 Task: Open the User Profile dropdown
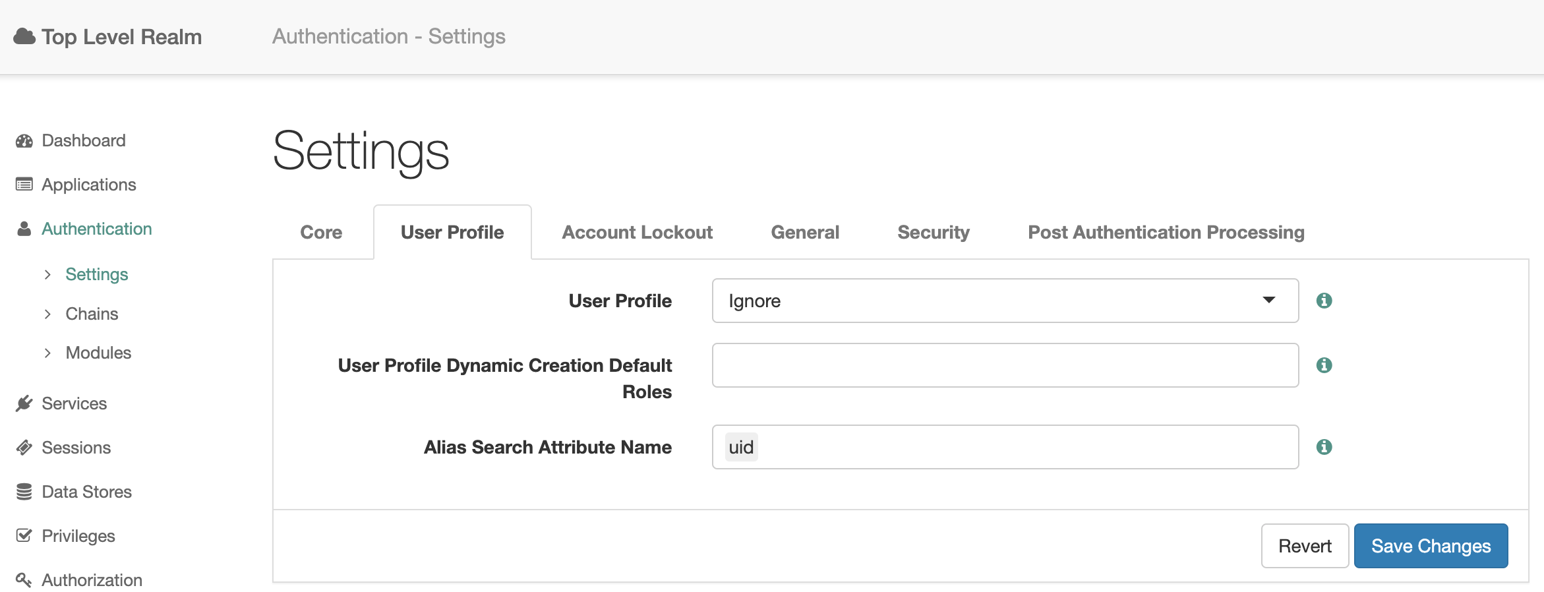[1005, 301]
